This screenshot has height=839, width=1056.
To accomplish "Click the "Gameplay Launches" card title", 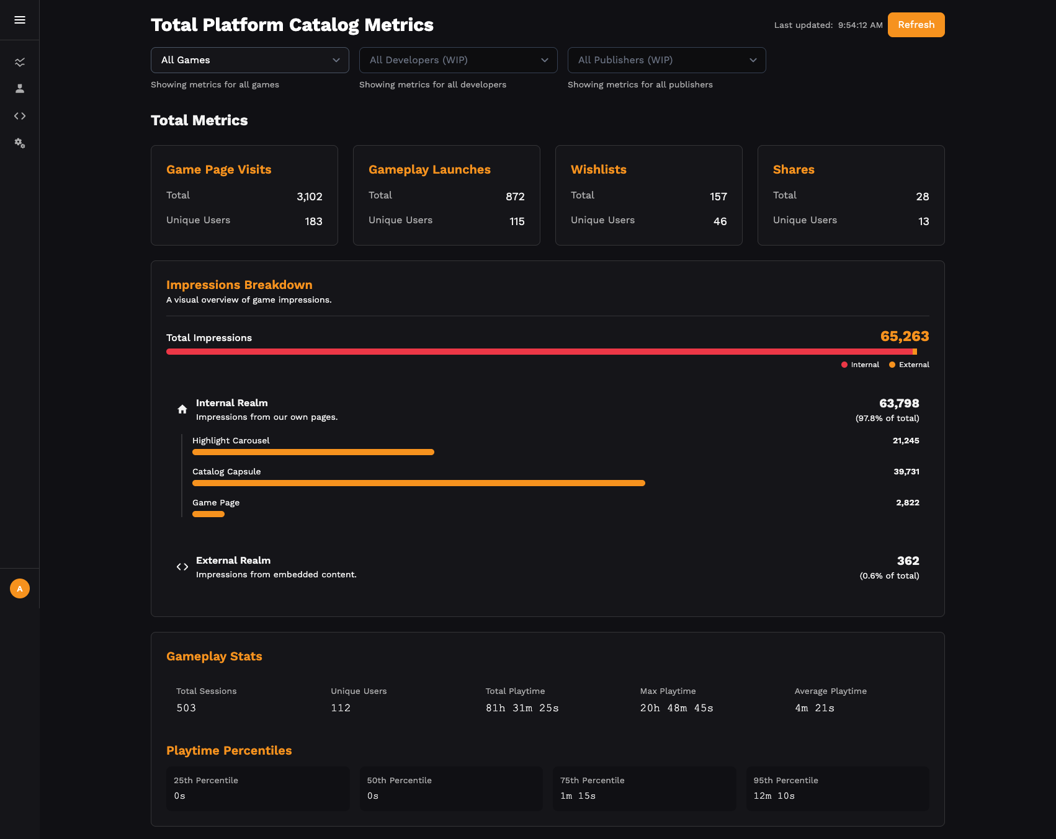I will (x=429, y=170).
